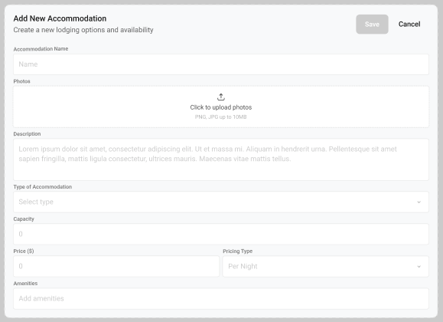Click the 'Add New Accommodation' heading
Screen dimensions: 443x322
(x=60, y=18)
